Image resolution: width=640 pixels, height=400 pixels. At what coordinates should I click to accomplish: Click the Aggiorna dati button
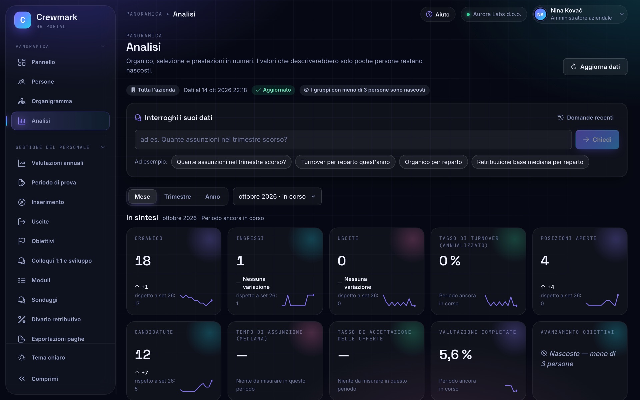pyautogui.click(x=595, y=67)
